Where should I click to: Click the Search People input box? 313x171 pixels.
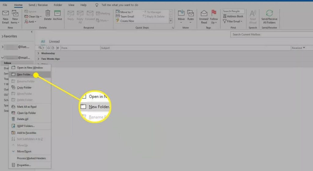tap(233, 11)
